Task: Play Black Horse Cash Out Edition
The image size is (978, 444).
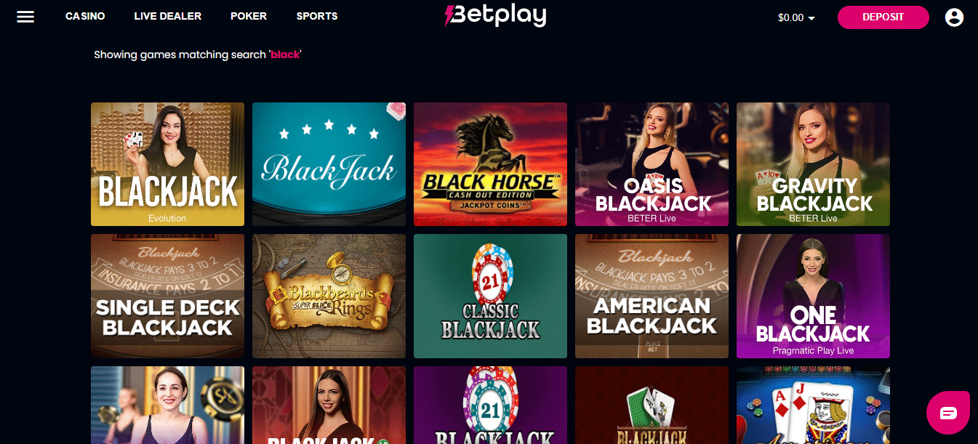Action: coord(490,164)
